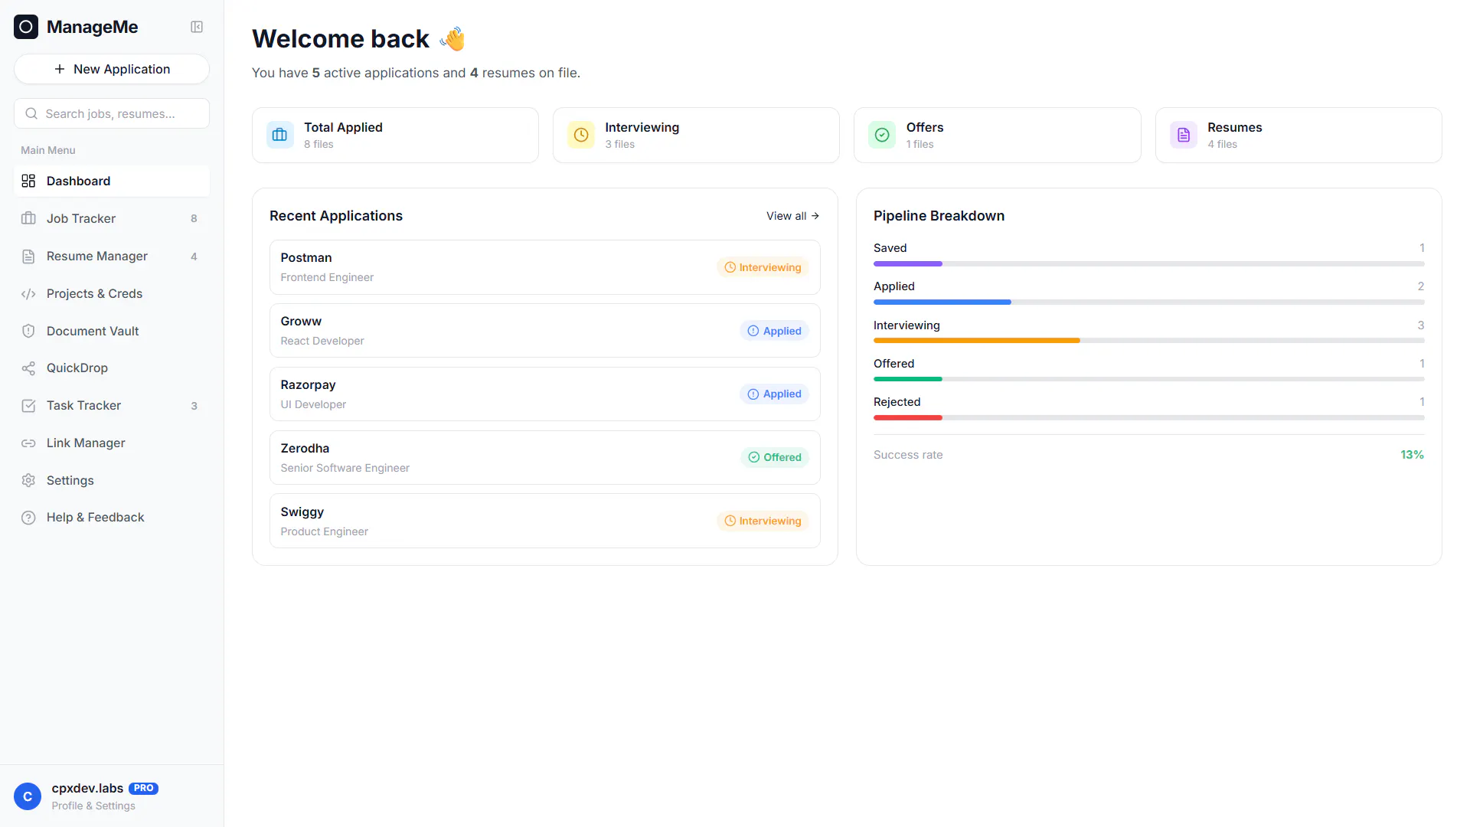
Task: Click the green Offered progress bar
Action: (x=908, y=379)
